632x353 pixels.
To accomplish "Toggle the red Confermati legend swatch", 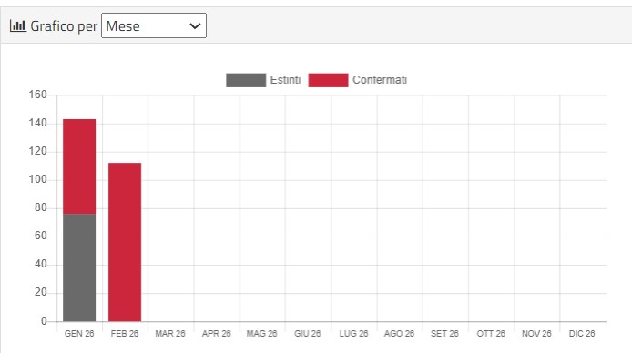I will tap(328, 80).
